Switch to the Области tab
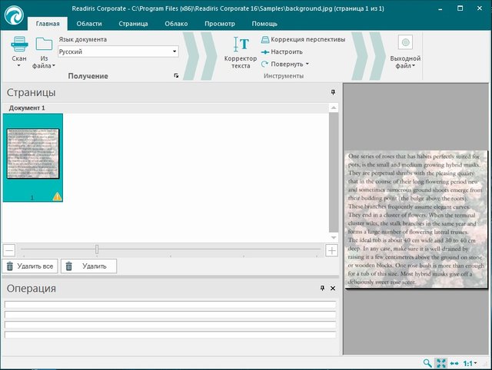Viewport: 492px width, 370px height. tap(88, 24)
